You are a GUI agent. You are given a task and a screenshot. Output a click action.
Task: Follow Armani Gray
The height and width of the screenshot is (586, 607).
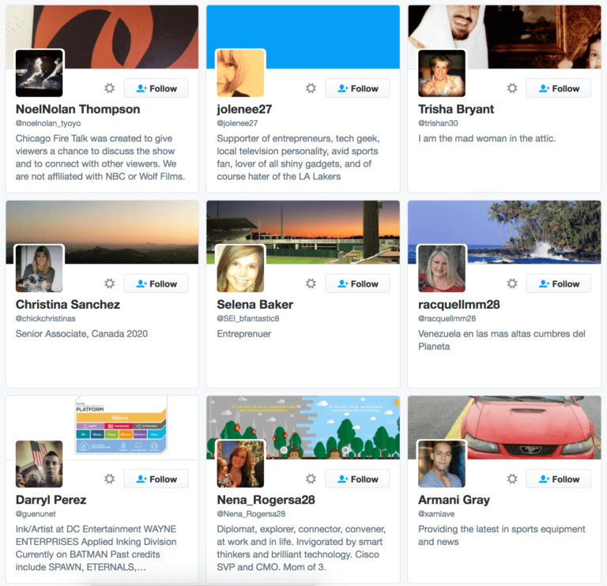point(559,479)
